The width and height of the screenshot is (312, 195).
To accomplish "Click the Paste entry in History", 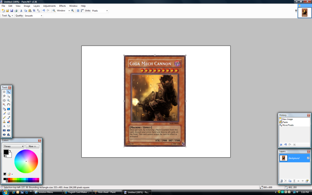I will tap(285, 122).
